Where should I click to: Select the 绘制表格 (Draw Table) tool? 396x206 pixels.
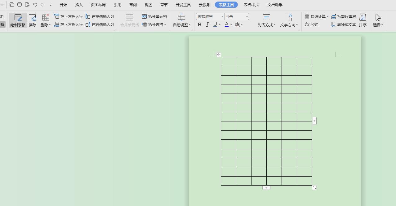tap(18, 20)
